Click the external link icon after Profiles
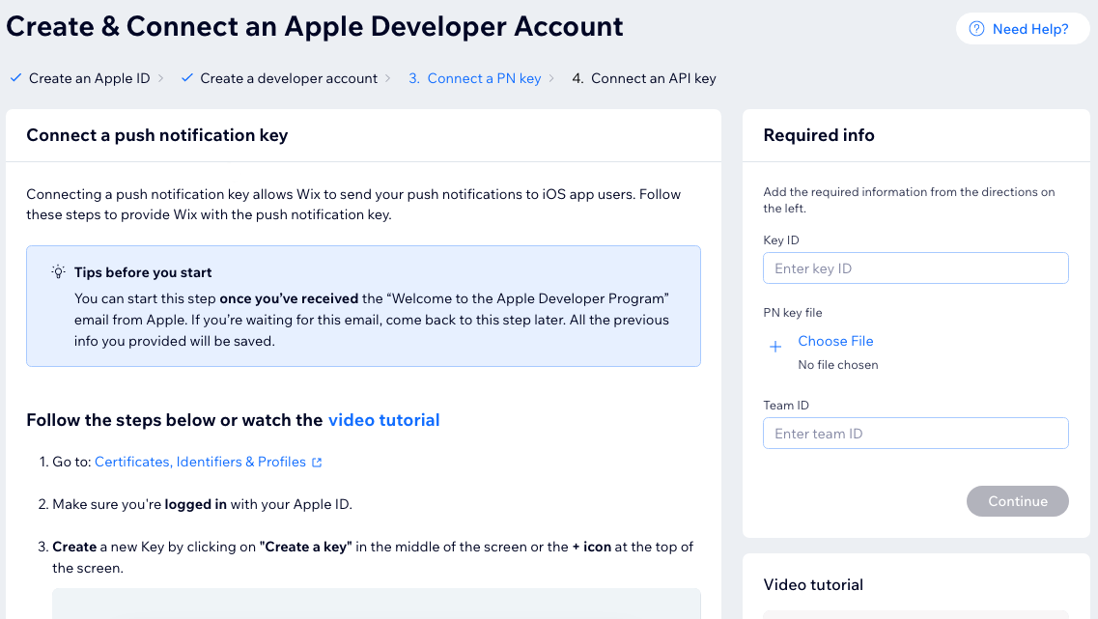This screenshot has height=619, width=1098. [x=317, y=463]
